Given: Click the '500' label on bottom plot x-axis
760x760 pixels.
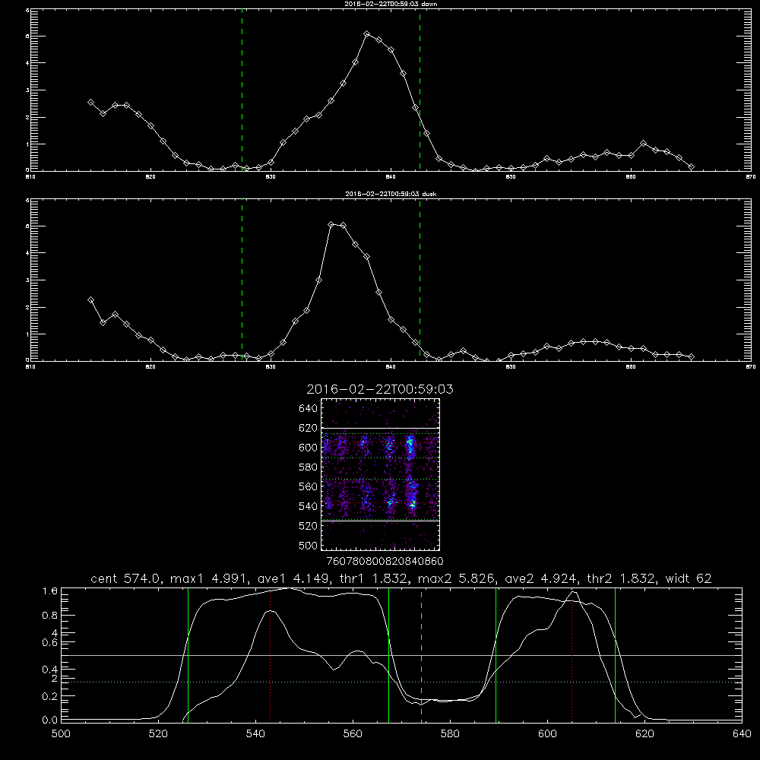Looking at the screenshot, I should pyautogui.click(x=61, y=734).
